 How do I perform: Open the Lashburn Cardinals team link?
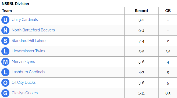point(28,72)
